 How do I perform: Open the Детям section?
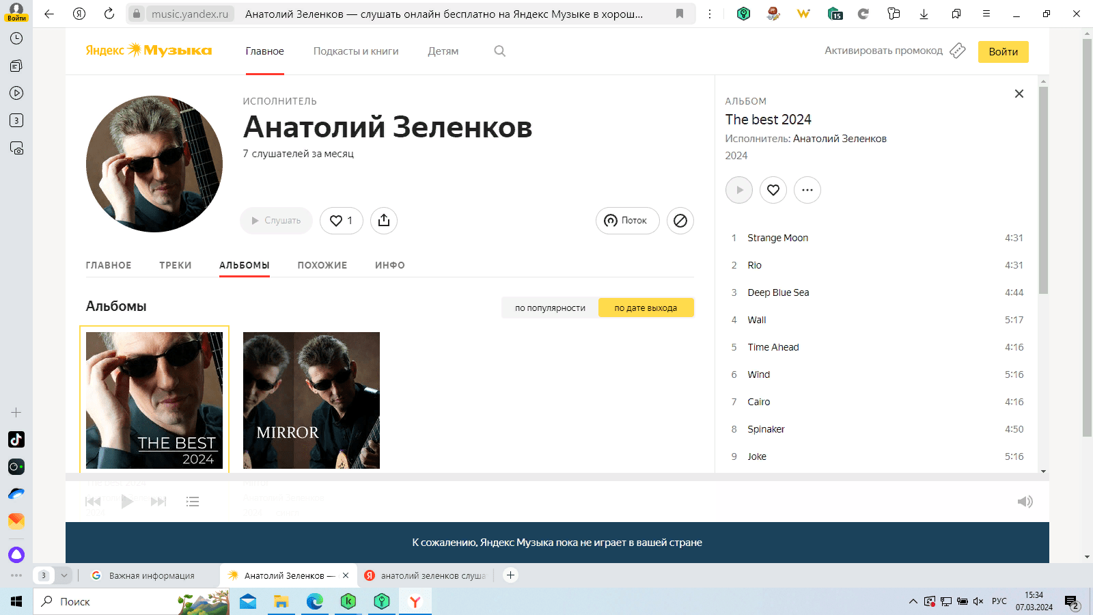click(x=443, y=51)
